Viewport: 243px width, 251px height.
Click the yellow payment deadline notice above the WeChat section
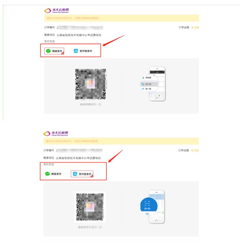(121, 18)
